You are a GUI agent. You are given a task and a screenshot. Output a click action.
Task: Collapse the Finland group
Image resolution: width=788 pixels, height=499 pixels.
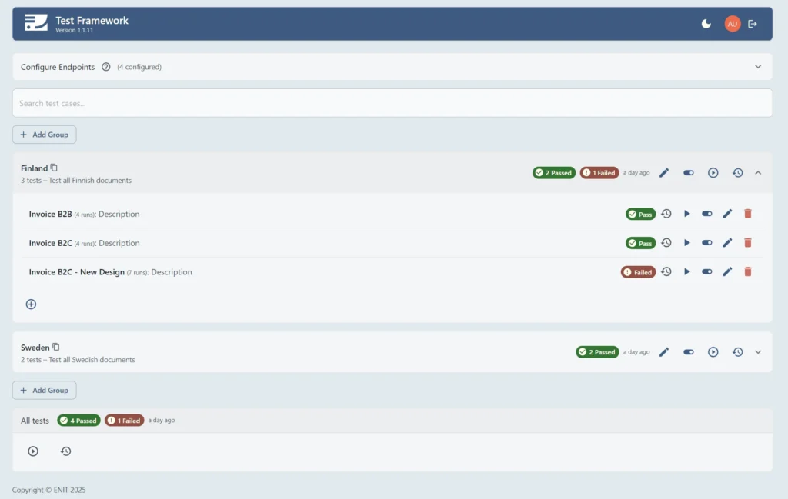click(758, 172)
